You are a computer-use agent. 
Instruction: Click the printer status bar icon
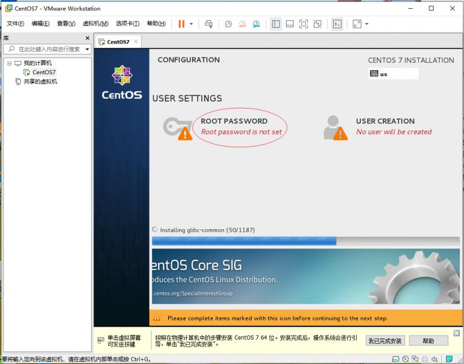(x=425, y=359)
